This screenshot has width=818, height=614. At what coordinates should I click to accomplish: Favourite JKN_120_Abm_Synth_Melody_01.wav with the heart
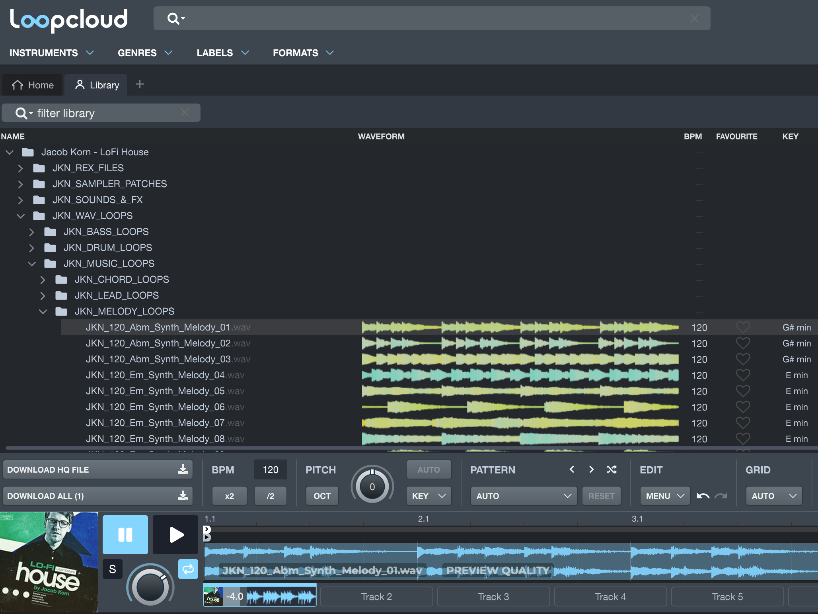(743, 327)
